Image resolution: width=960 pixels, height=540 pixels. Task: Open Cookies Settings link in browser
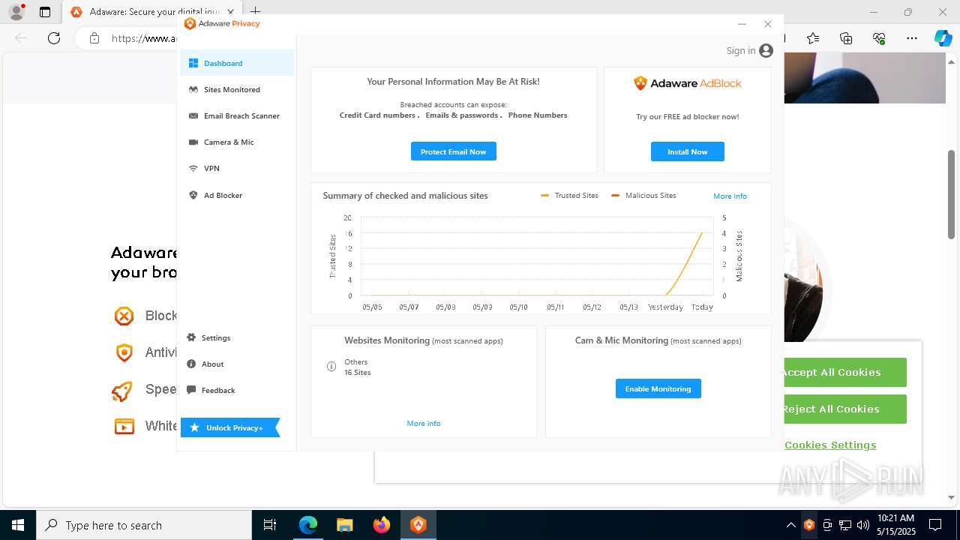point(830,445)
